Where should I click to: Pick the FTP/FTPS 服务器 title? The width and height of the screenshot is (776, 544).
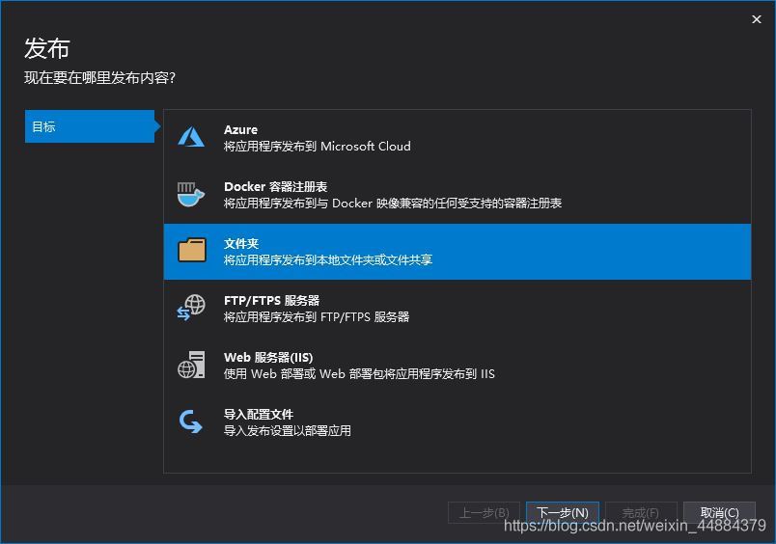(x=272, y=300)
